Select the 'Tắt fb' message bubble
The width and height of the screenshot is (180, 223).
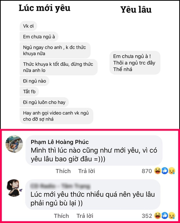tap(29, 91)
